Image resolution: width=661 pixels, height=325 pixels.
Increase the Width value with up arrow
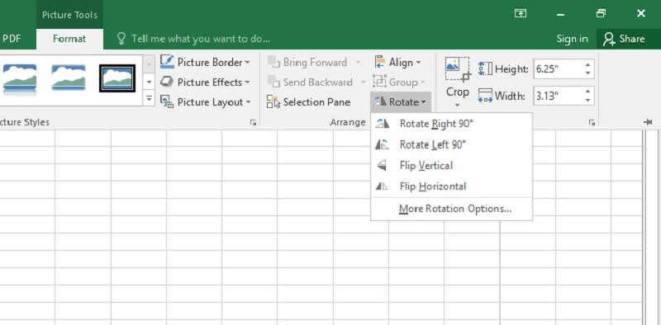tap(588, 92)
